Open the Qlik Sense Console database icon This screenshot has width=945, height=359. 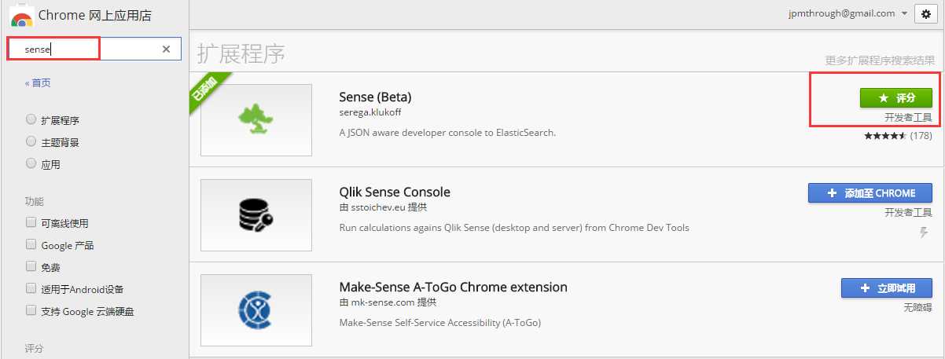coord(256,214)
